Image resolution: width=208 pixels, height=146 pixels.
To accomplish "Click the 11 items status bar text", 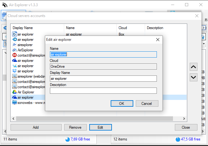I will click(x=10, y=139).
